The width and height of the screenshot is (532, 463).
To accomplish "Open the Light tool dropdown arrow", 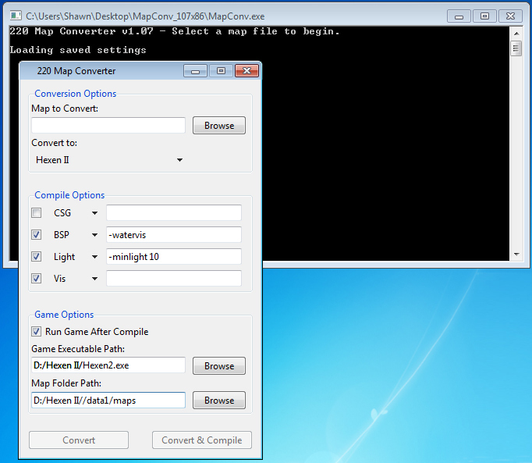I will point(94,257).
